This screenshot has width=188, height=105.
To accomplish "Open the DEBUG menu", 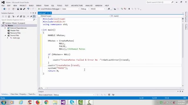I will coord(39,6).
